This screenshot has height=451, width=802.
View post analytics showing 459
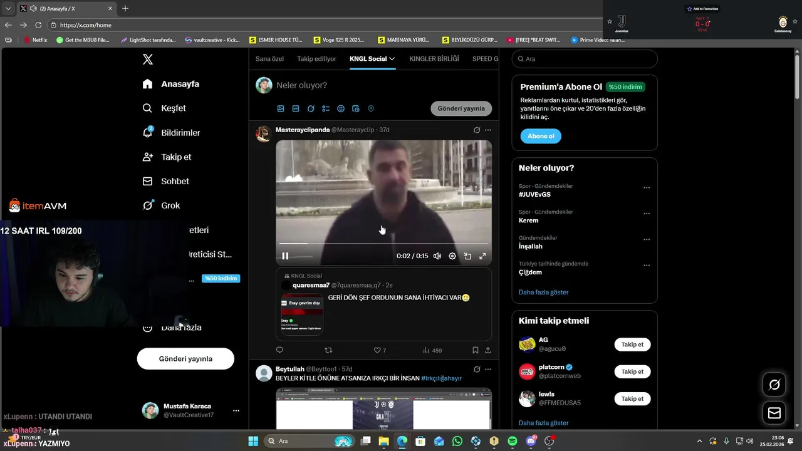click(x=432, y=350)
